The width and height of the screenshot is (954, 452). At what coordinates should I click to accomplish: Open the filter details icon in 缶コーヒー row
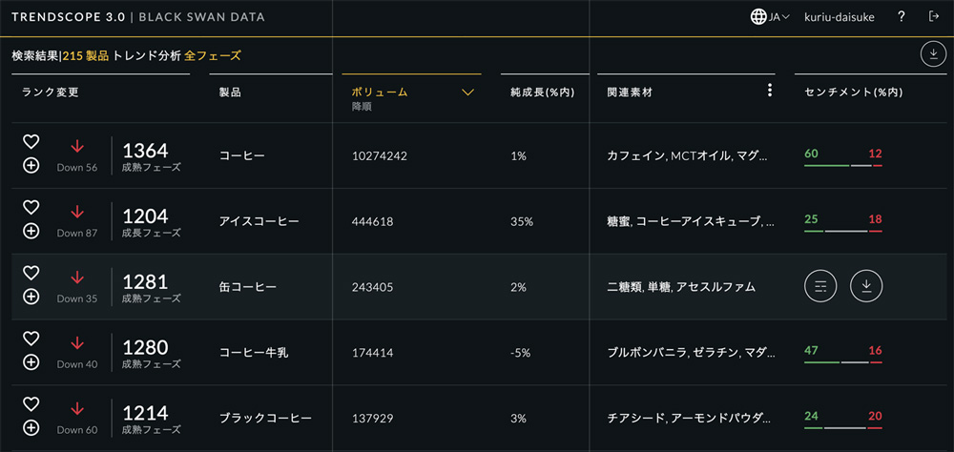coord(820,285)
